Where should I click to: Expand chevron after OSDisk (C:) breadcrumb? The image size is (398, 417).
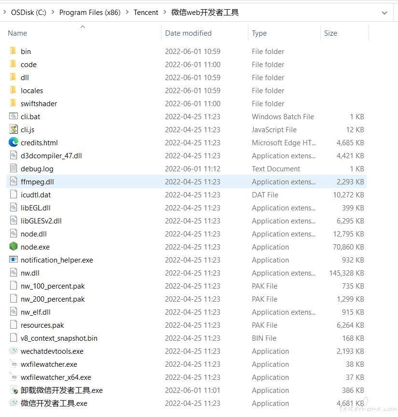coord(53,12)
